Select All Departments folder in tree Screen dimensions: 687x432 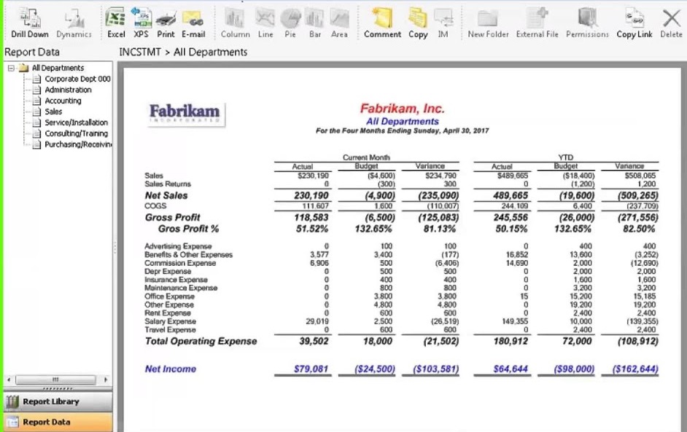click(x=58, y=68)
